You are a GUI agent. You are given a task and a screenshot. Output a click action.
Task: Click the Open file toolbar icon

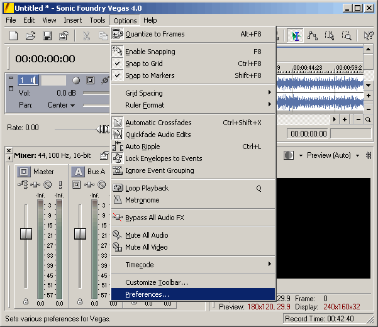[30, 36]
